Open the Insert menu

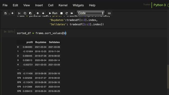39,5
